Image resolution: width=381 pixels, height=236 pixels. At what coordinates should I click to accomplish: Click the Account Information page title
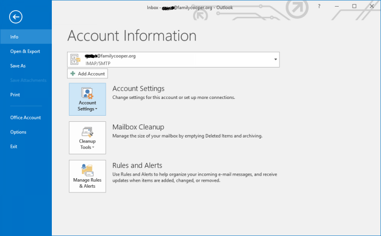[132, 36]
